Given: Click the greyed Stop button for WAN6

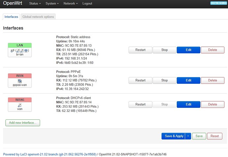Looking at the screenshot, I should pos(165,105).
